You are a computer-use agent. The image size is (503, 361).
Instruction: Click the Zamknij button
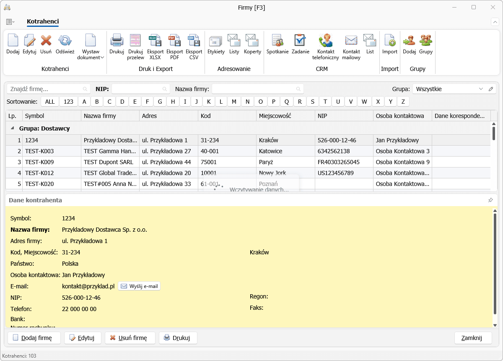coord(473,338)
